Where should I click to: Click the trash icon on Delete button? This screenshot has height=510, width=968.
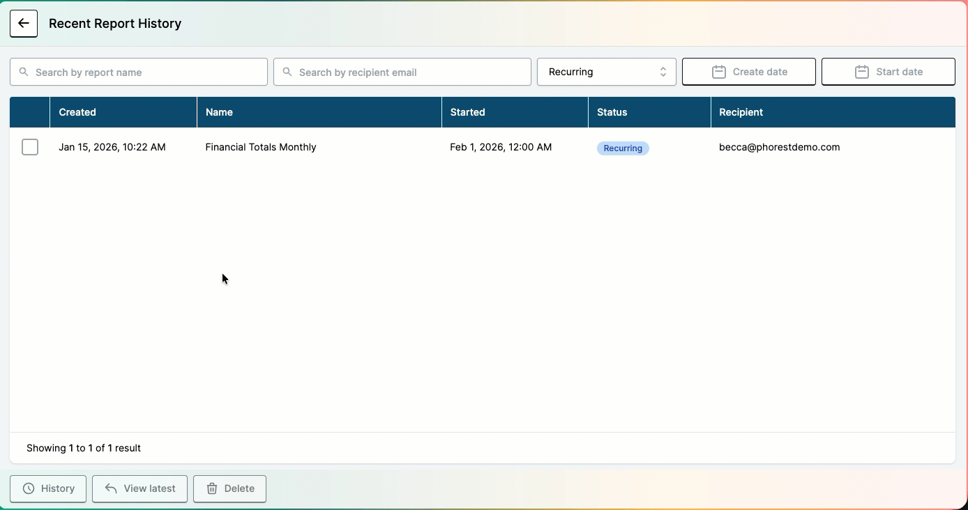(x=212, y=488)
